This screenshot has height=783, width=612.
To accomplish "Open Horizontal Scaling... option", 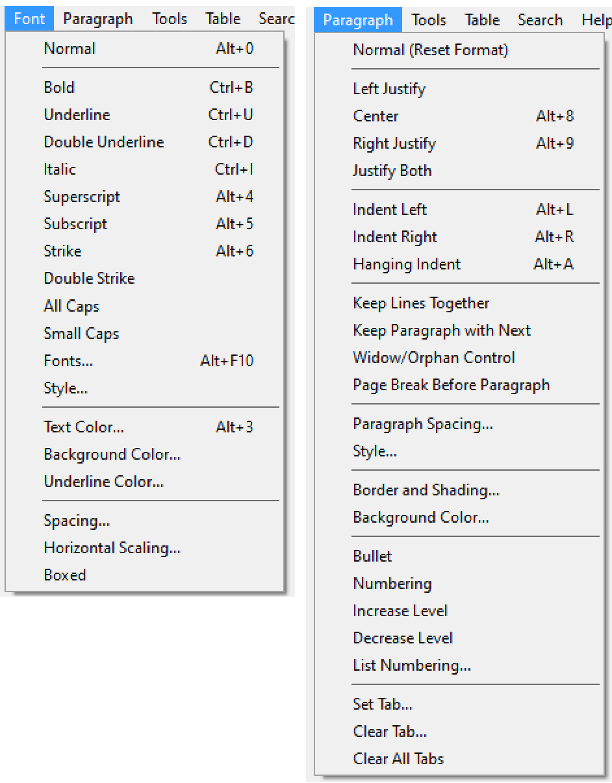I will (112, 548).
